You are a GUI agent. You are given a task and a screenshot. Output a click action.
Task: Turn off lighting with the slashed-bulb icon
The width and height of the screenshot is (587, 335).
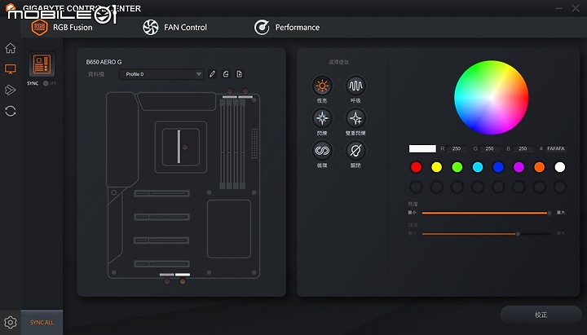point(355,151)
